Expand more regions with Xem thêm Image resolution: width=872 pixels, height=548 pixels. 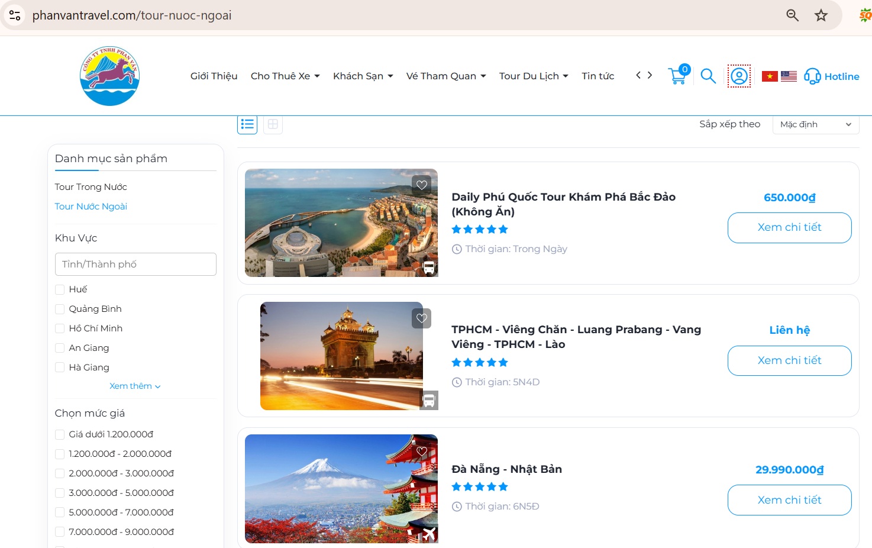[x=135, y=386]
